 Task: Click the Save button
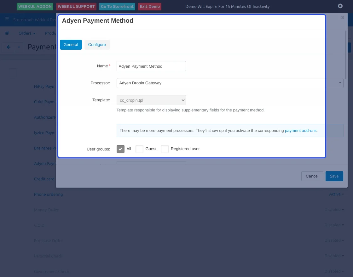[334, 176]
